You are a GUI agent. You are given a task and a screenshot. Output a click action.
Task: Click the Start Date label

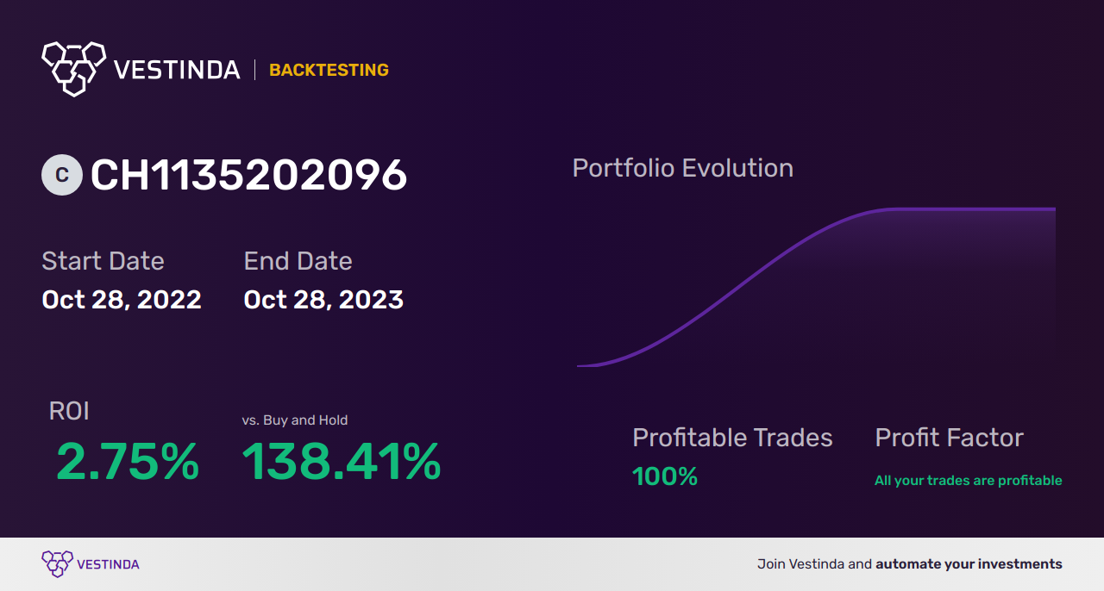pos(103,261)
